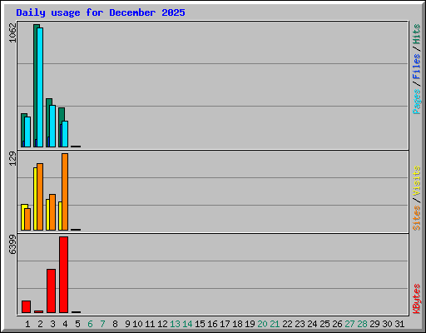Click the orange sites bar for day 4
This screenshot has width=426, height=333.
(x=65, y=191)
